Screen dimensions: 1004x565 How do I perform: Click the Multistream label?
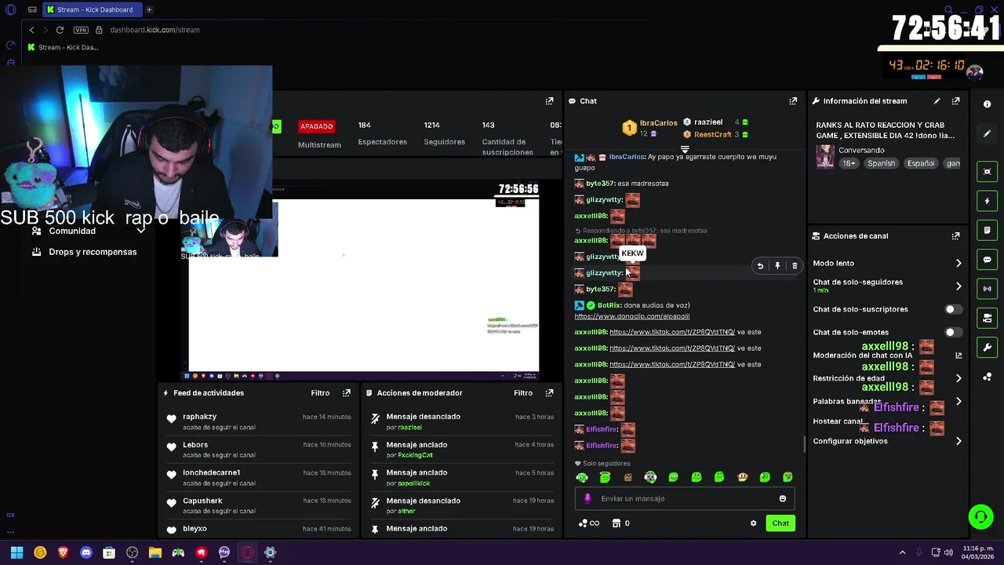pyautogui.click(x=319, y=145)
